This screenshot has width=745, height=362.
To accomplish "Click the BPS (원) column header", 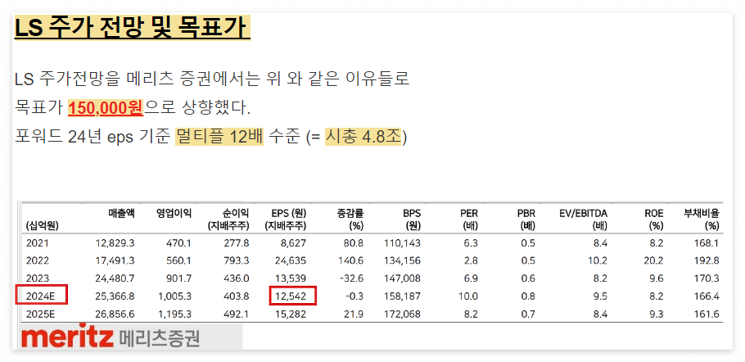I will (411, 219).
